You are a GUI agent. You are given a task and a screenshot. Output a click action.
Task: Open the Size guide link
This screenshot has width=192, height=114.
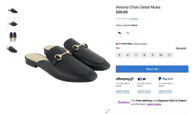point(181,48)
